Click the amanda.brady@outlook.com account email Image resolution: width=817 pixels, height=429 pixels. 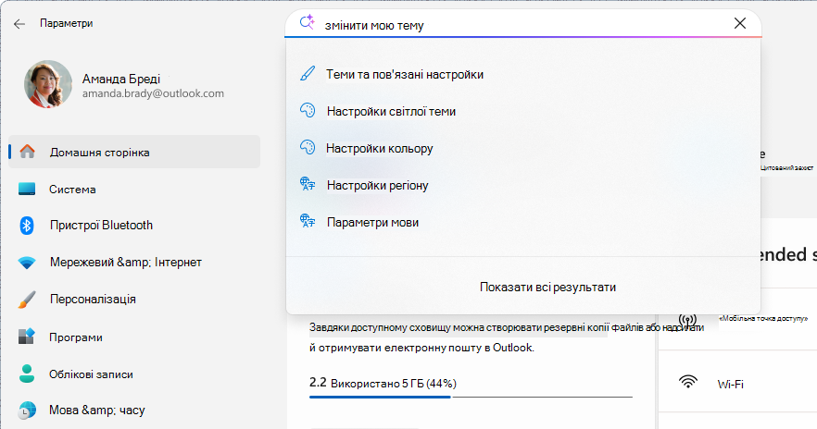click(153, 93)
